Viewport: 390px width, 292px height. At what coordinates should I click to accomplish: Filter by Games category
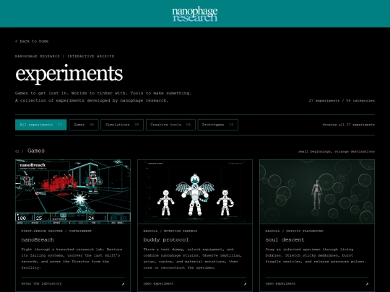84,125
